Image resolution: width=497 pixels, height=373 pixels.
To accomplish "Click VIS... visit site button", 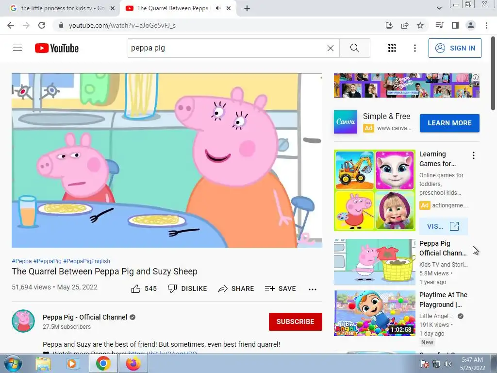I will coord(444,226).
